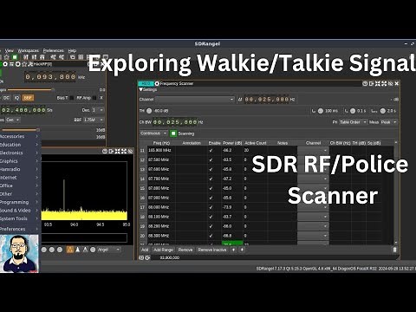Click the Frequency Scanner offset frequency dial

pyautogui.click(x=267, y=100)
